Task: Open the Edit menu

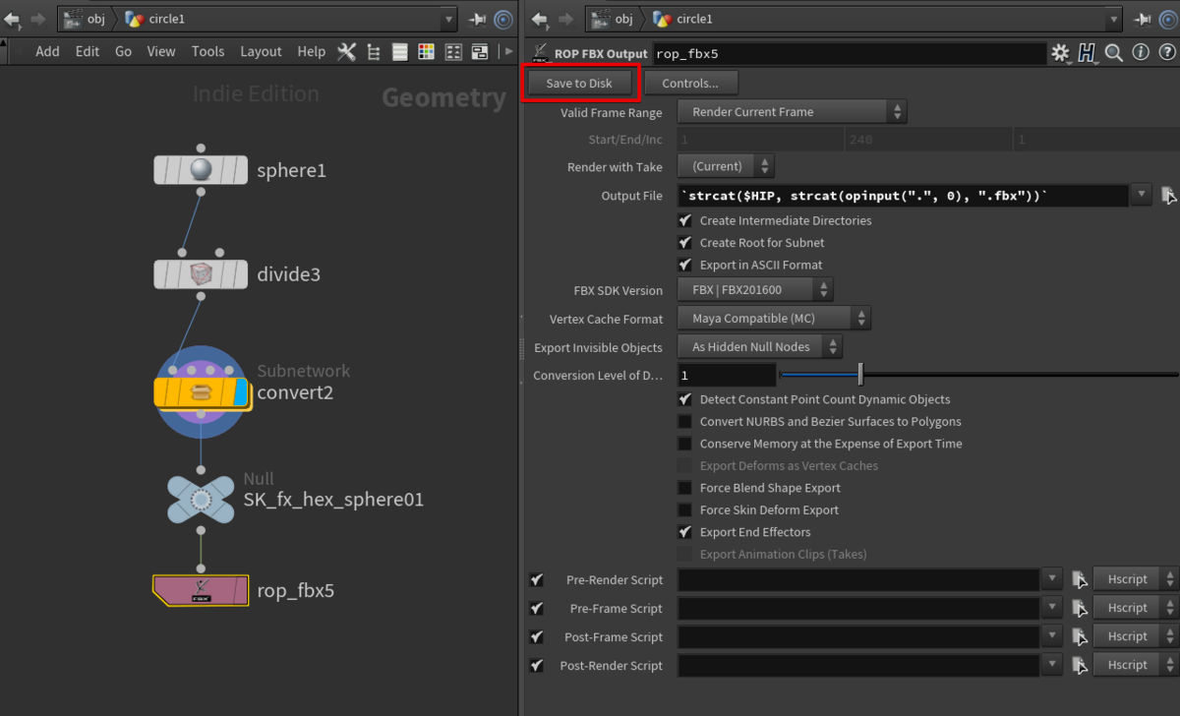Action: pos(88,52)
